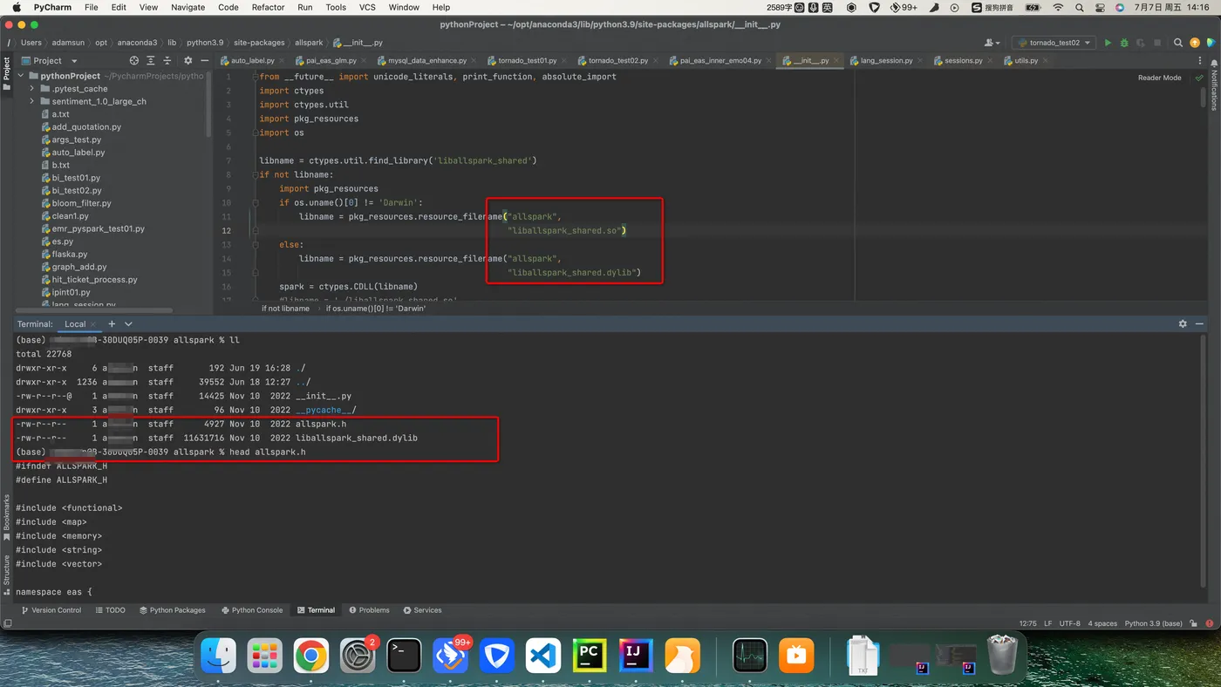The image size is (1221, 687).
Task: Open the Python Console tool window
Action: point(252,610)
